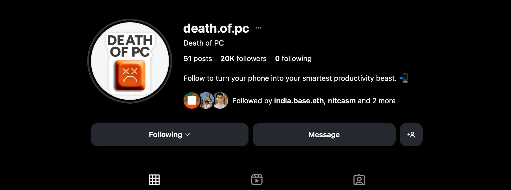This screenshot has width=511, height=190.
Task: Expand the Following button chevron
Action: pos(188,135)
